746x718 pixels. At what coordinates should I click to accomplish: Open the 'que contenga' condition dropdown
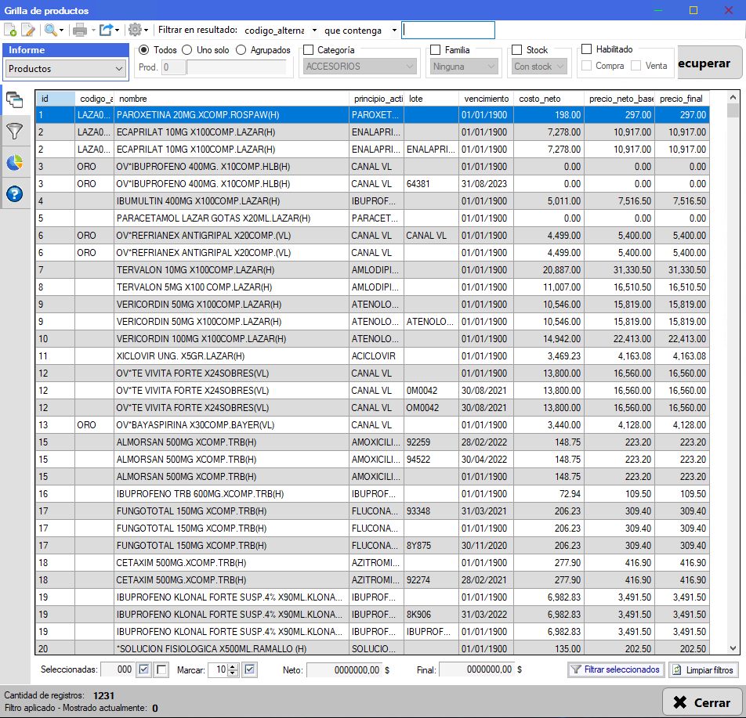(394, 31)
